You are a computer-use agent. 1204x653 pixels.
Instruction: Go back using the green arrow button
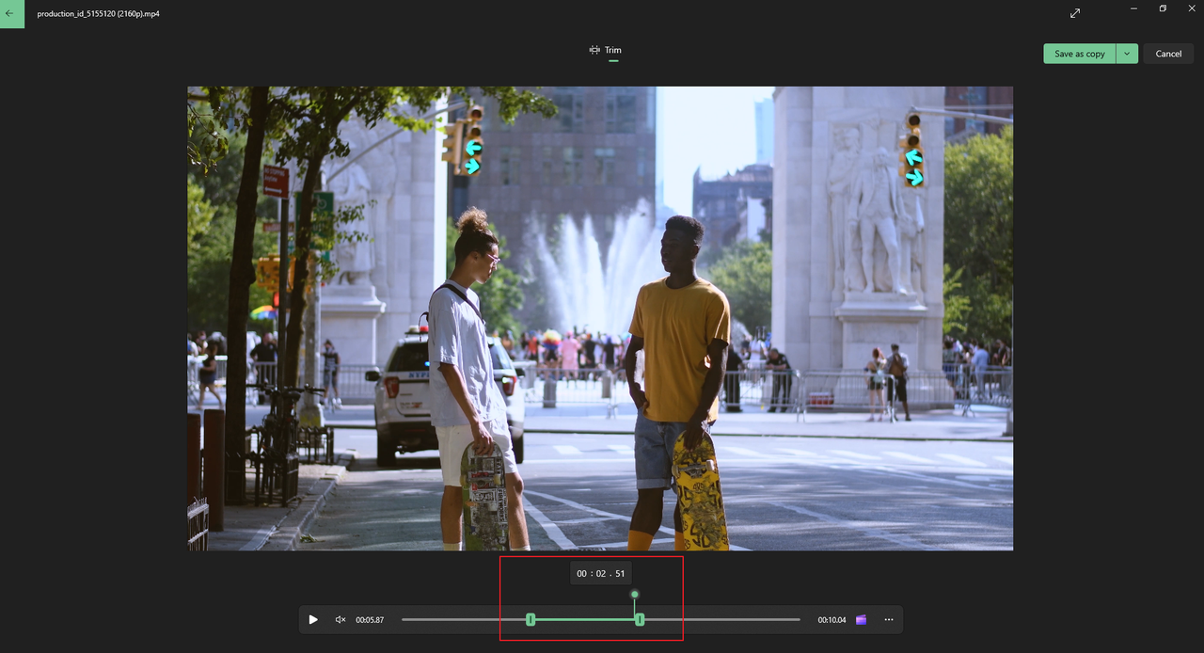click(x=11, y=14)
